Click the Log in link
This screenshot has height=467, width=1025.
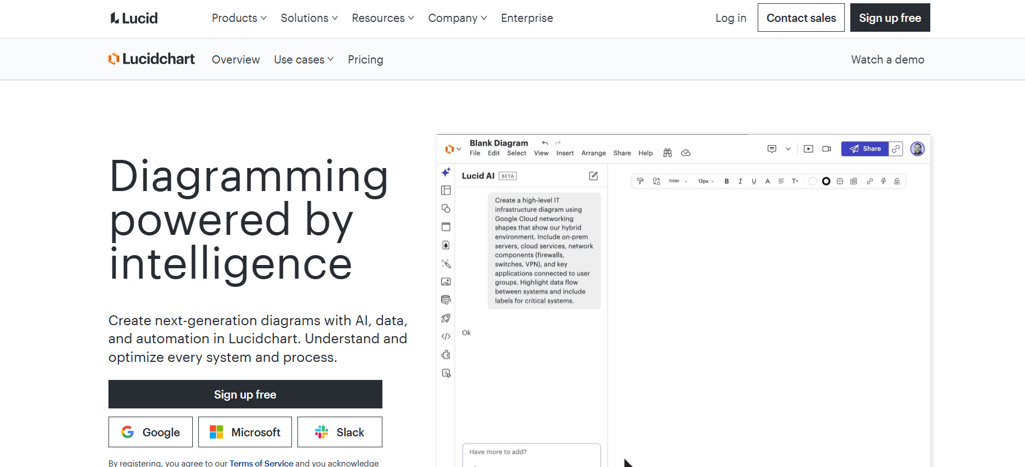tap(731, 18)
